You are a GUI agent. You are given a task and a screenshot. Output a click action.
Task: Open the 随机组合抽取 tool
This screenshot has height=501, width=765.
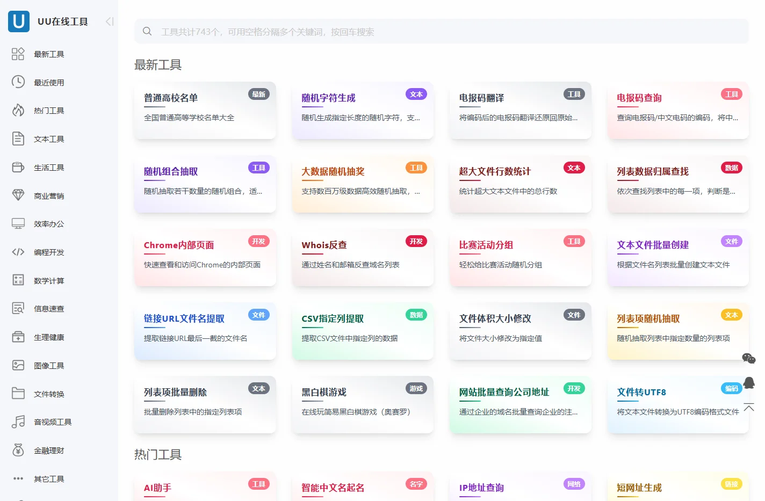coord(205,184)
